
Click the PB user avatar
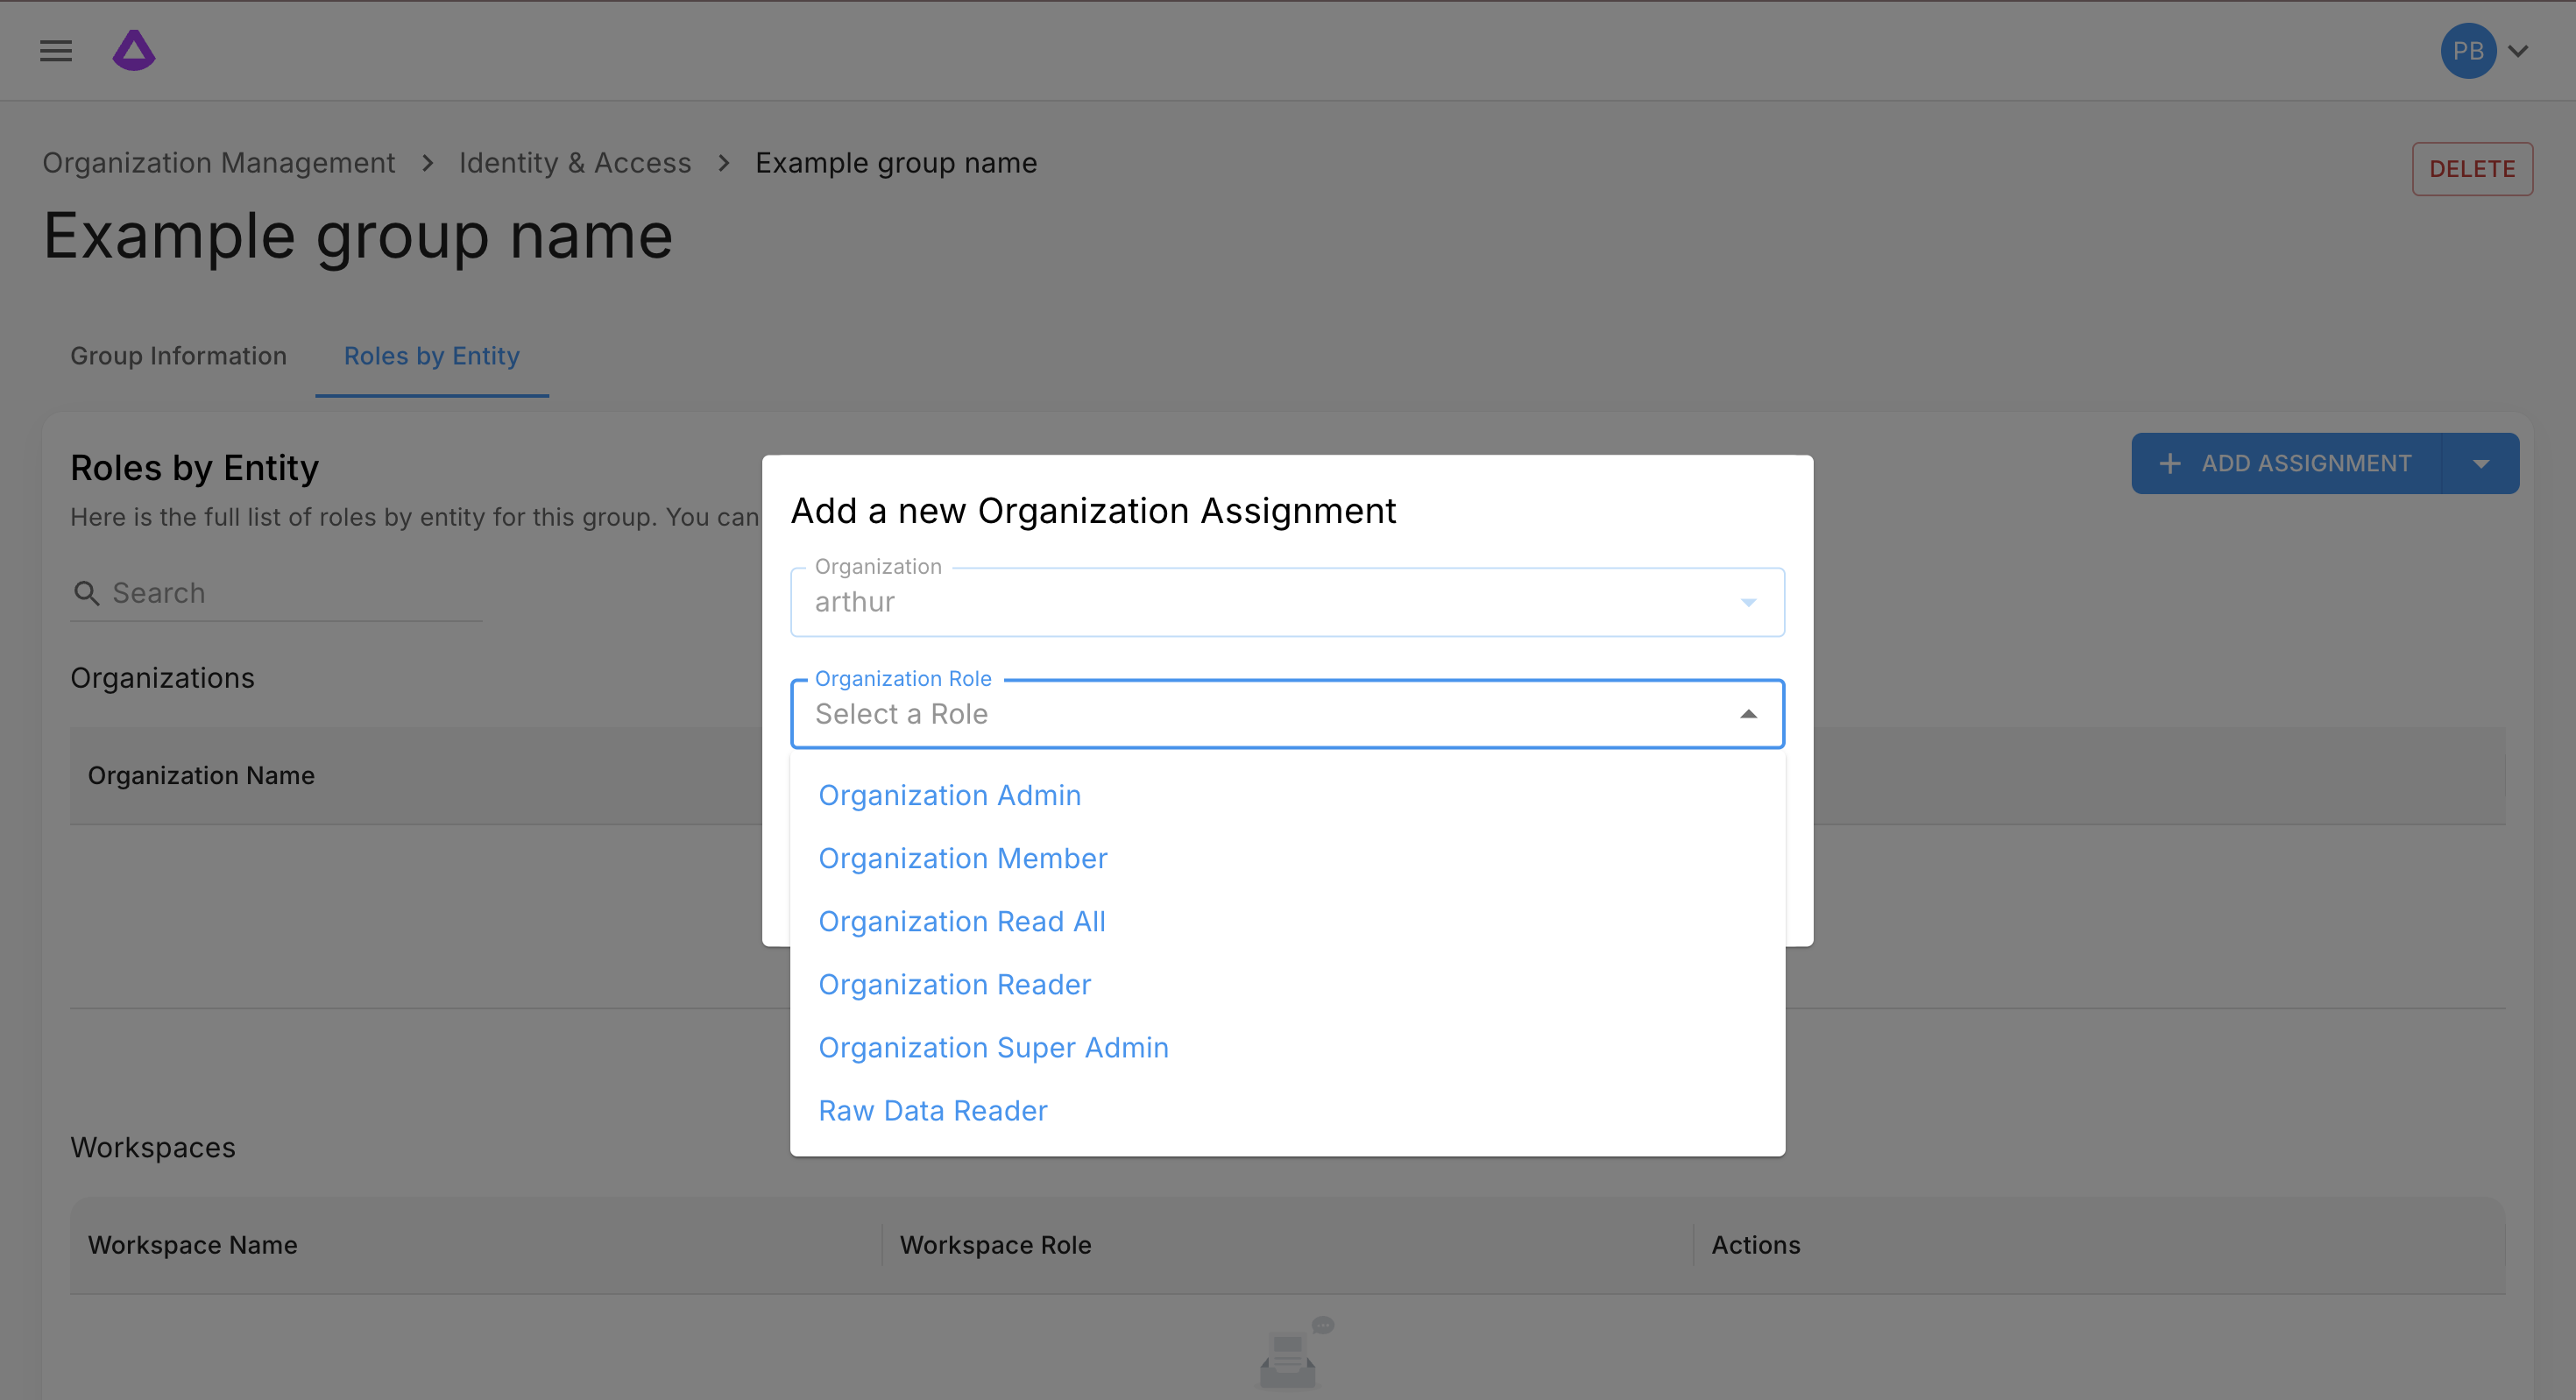[x=2467, y=51]
